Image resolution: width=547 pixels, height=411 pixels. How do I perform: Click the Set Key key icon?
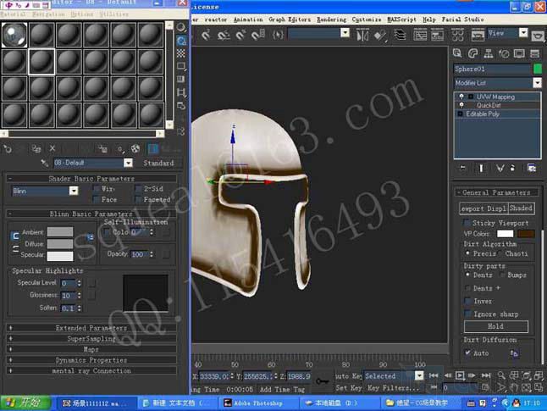coord(322,381)
